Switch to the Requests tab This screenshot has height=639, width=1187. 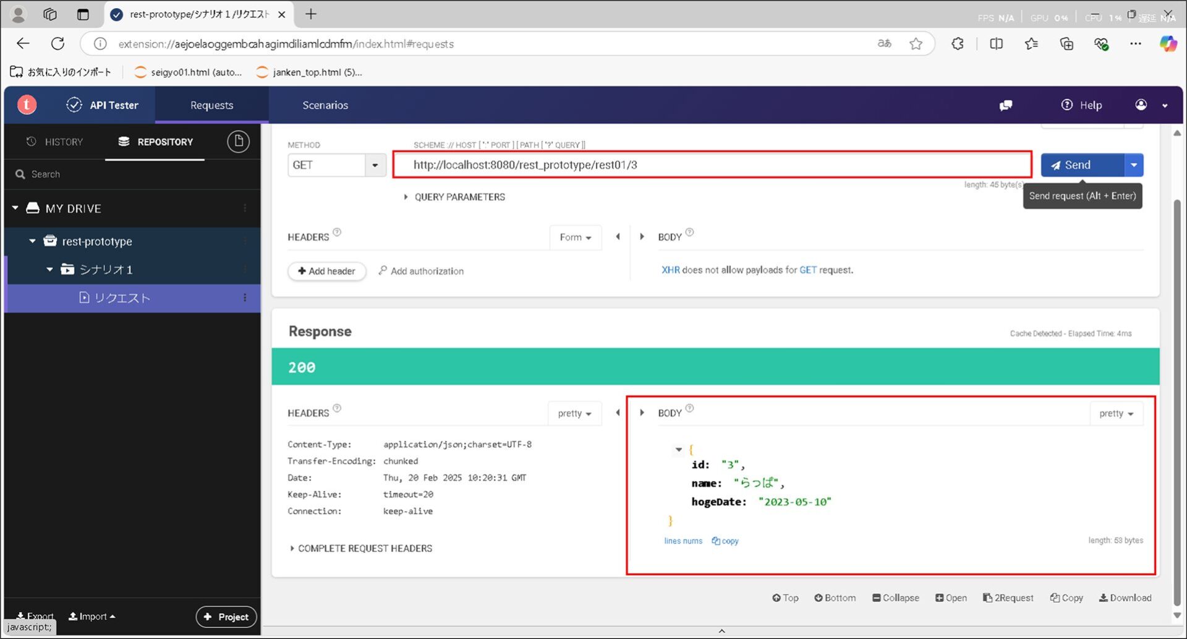click(211, 105)
